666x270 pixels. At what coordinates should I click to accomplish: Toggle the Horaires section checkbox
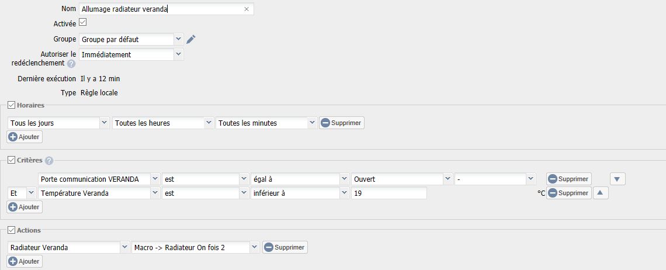pos(11,105)
